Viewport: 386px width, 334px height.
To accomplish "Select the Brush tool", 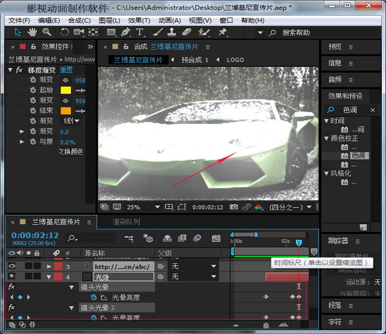I will [158, 32].
